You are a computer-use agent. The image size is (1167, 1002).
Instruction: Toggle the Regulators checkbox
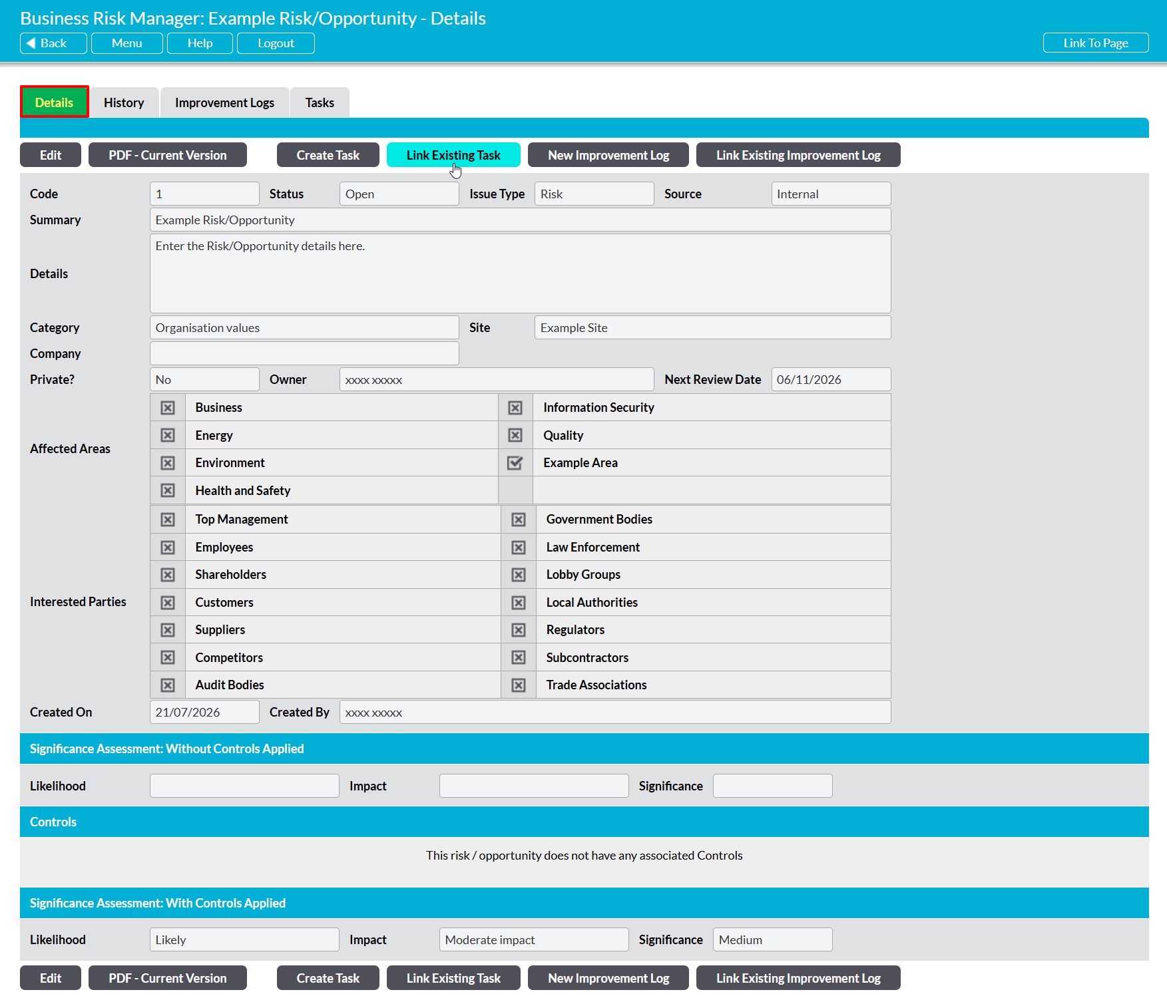pyautogui.click(x=519, y=630)
